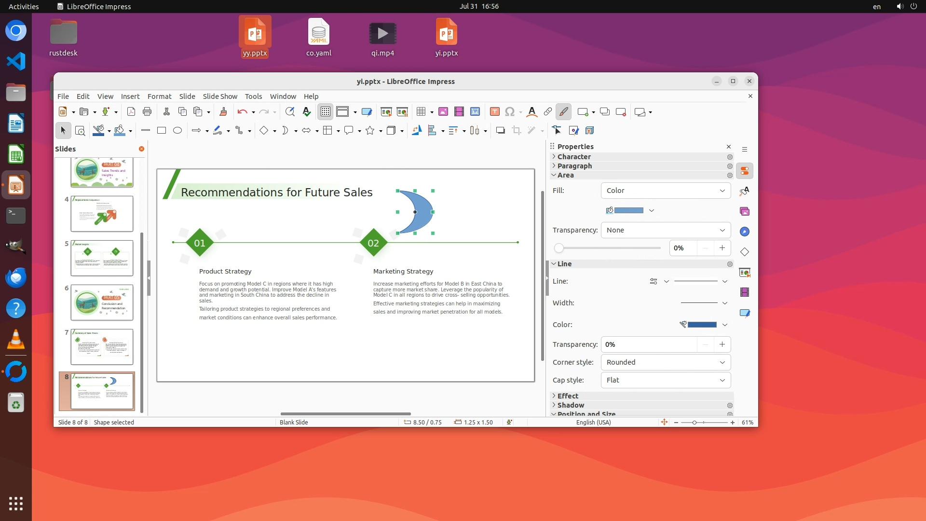Open the sidebar Navigator compass icon
The image size is (926, 521).
pos(745,232)
